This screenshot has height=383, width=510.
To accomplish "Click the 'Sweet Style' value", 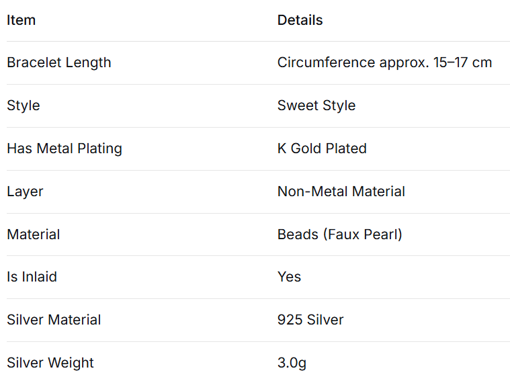I will (x=316, y=105).
